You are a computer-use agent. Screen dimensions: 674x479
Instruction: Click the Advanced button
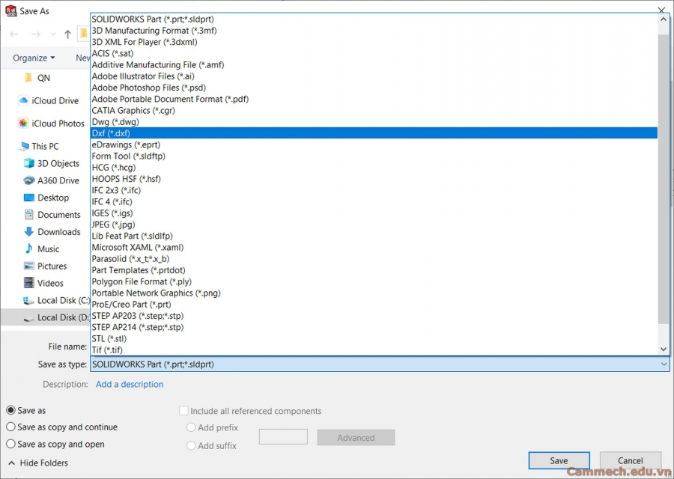[356, 437]
